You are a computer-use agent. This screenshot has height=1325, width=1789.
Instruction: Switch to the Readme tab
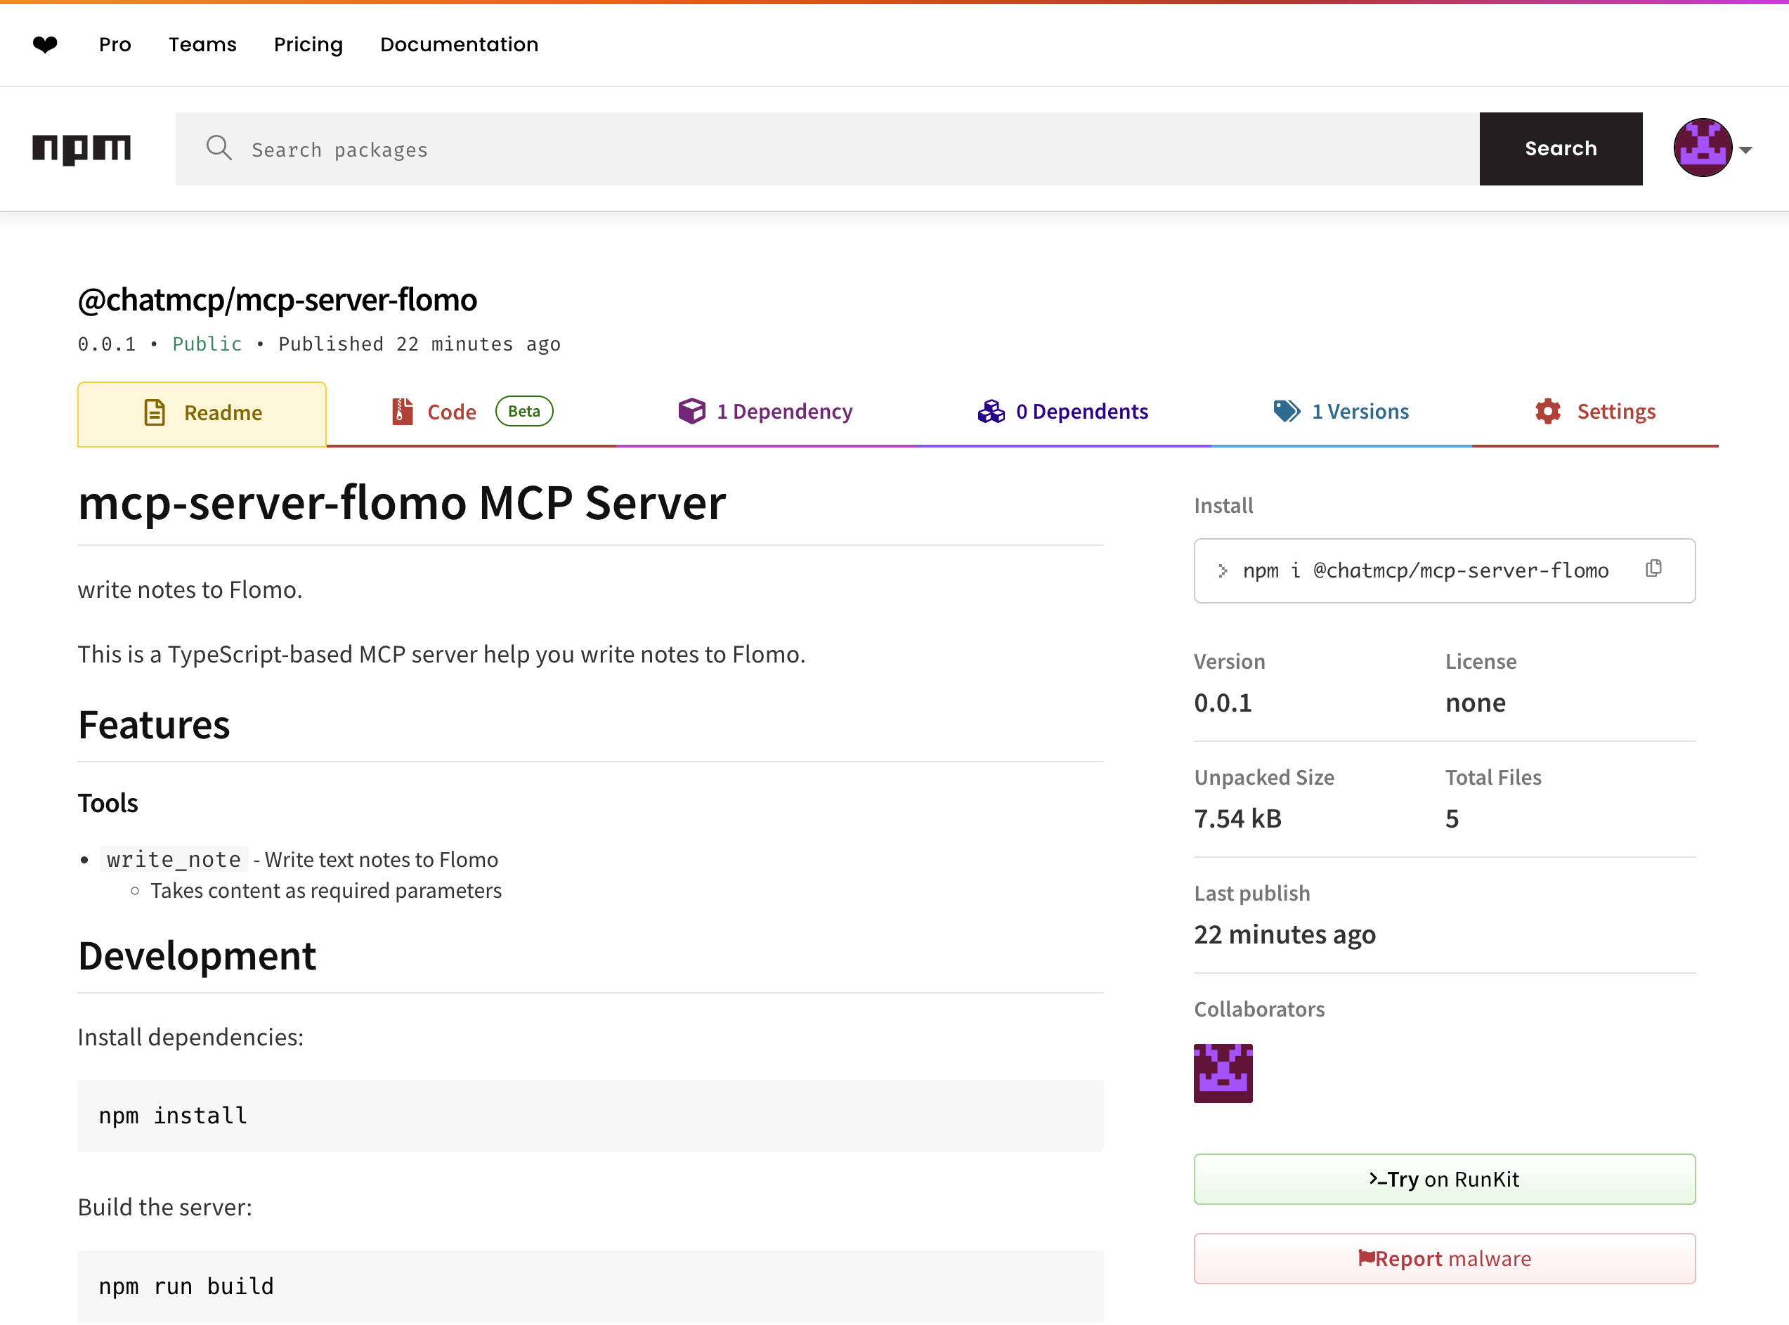pos(202,413)
